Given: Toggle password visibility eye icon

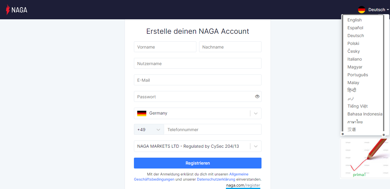Looking at the screenshot, I should [257, 96].
